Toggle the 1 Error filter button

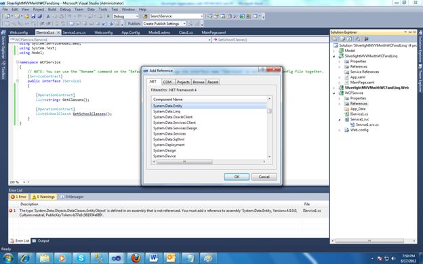pos(18,197)
